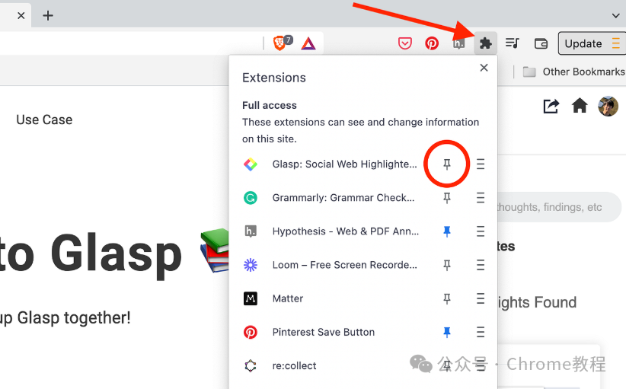Open more options for Hypothesis extension
626x389 pixels.
[481, 231]
